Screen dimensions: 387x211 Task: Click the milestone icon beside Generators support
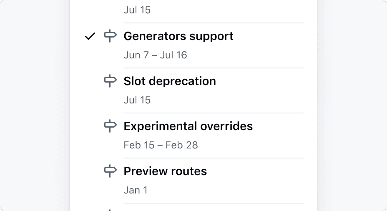click(110, 36)
